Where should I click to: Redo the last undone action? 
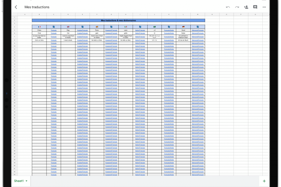(237, 7)
